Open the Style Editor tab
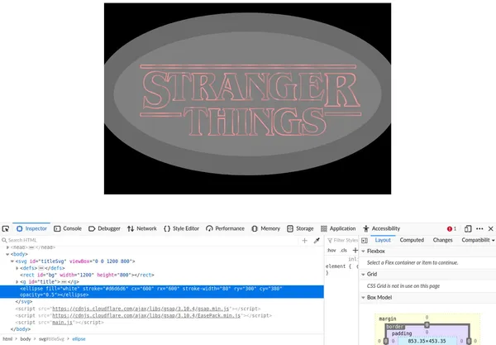The height and width of the screenshot is (345, 496). (181, 228)
